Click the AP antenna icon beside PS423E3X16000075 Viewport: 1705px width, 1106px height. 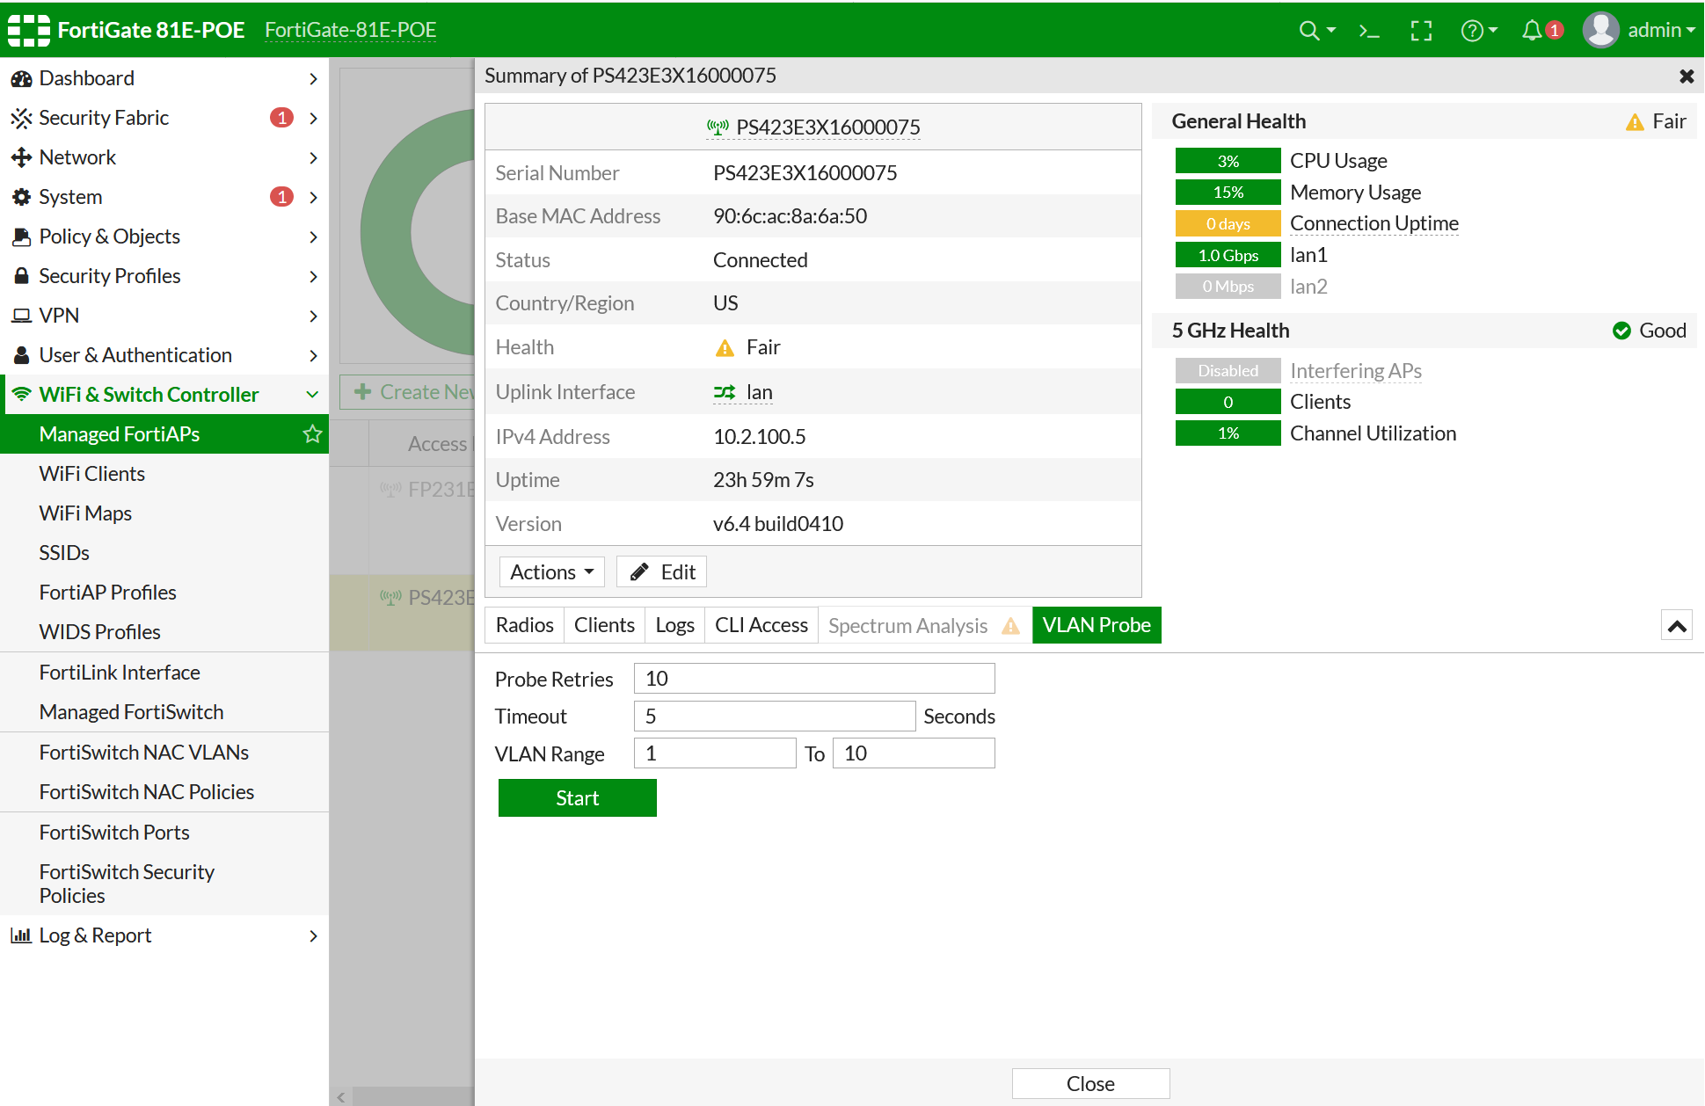tap(718, 127)
